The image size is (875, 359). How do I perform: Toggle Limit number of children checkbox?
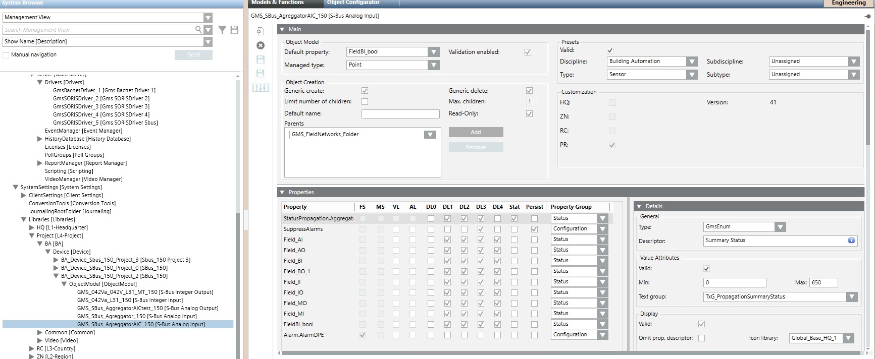pos(365,101)
